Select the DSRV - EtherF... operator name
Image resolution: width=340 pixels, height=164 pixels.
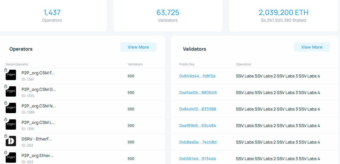click(x=37, y=139)
